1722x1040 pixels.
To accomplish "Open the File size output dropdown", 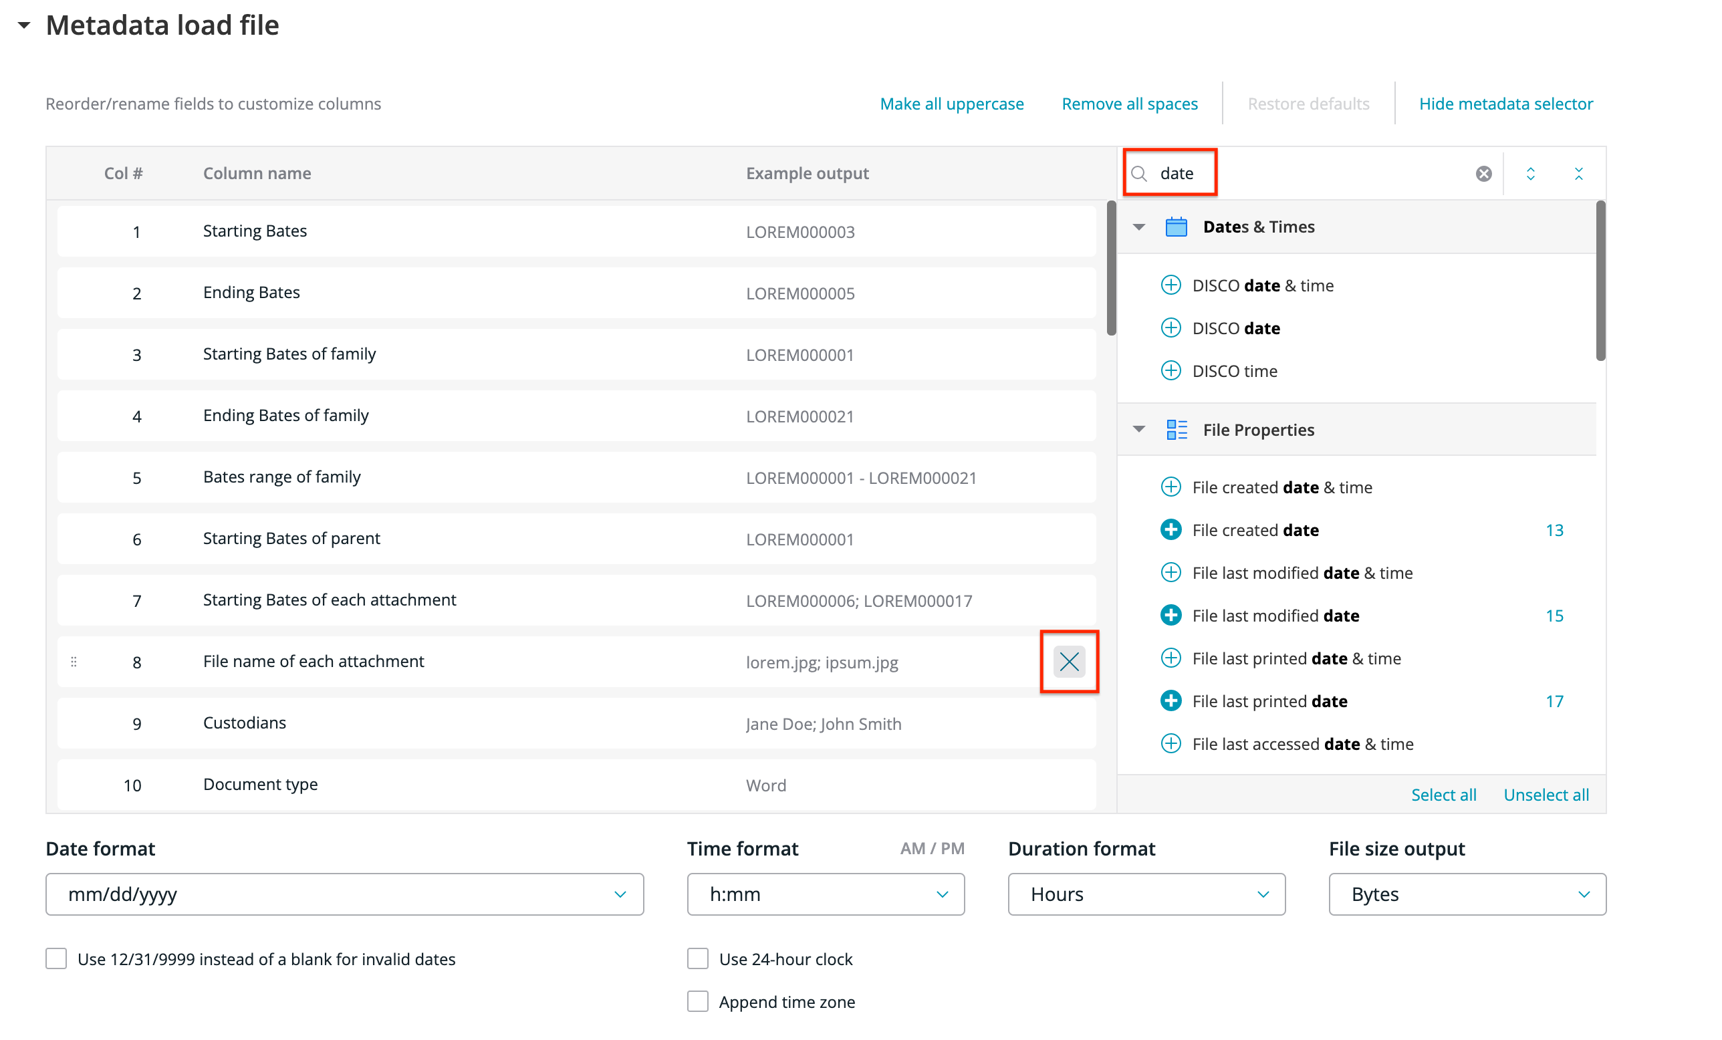I will [x=1467, y=894].
